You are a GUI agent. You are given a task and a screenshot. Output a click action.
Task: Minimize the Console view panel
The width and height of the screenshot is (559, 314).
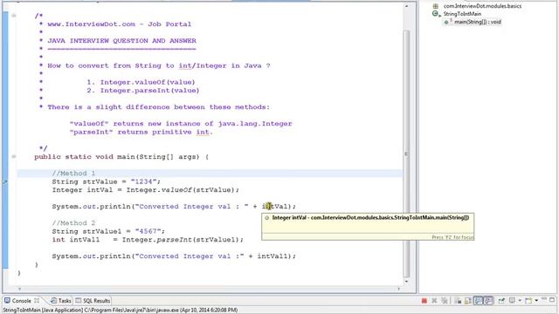(x=544, y=299)
